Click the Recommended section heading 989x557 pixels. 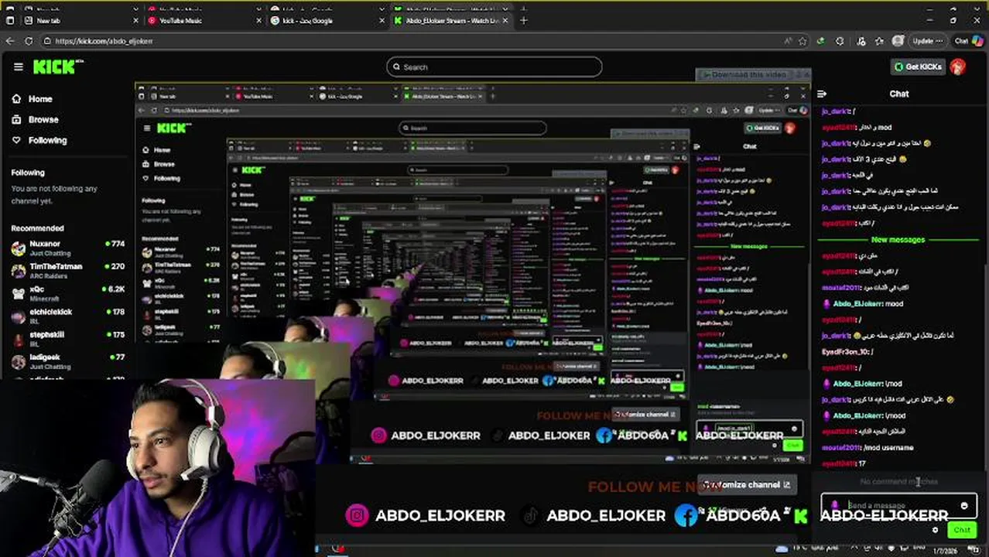point(37,228)
